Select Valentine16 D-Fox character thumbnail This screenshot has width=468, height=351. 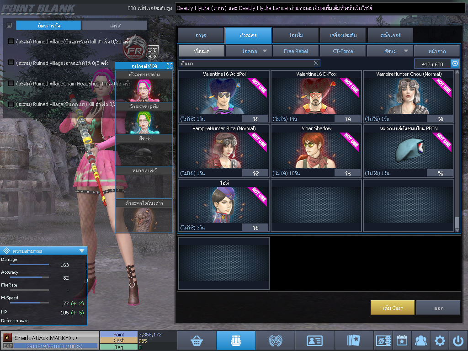(x=316, y=96)
